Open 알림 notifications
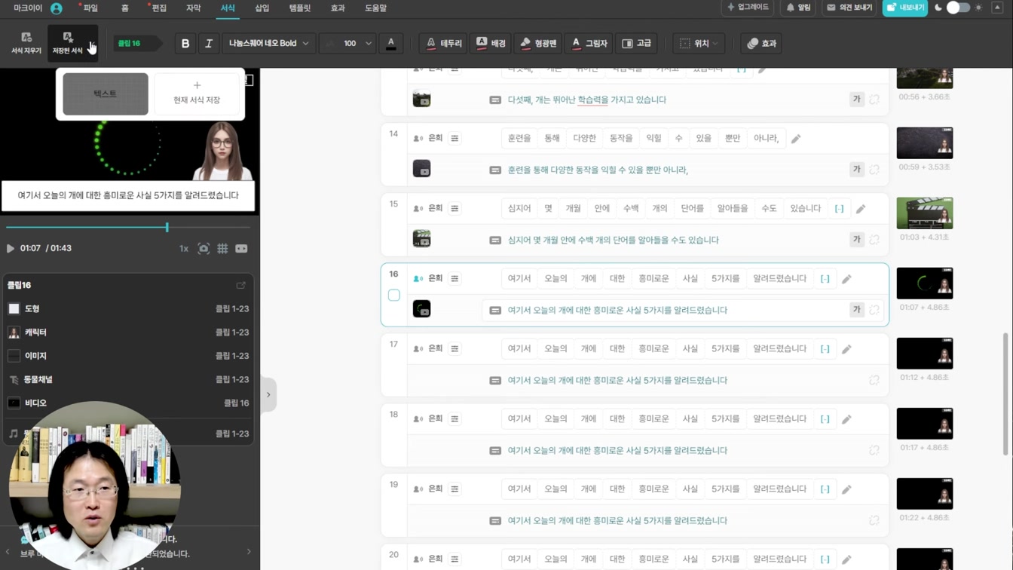This screenshot has width=1013, height=570. [798, 8]
